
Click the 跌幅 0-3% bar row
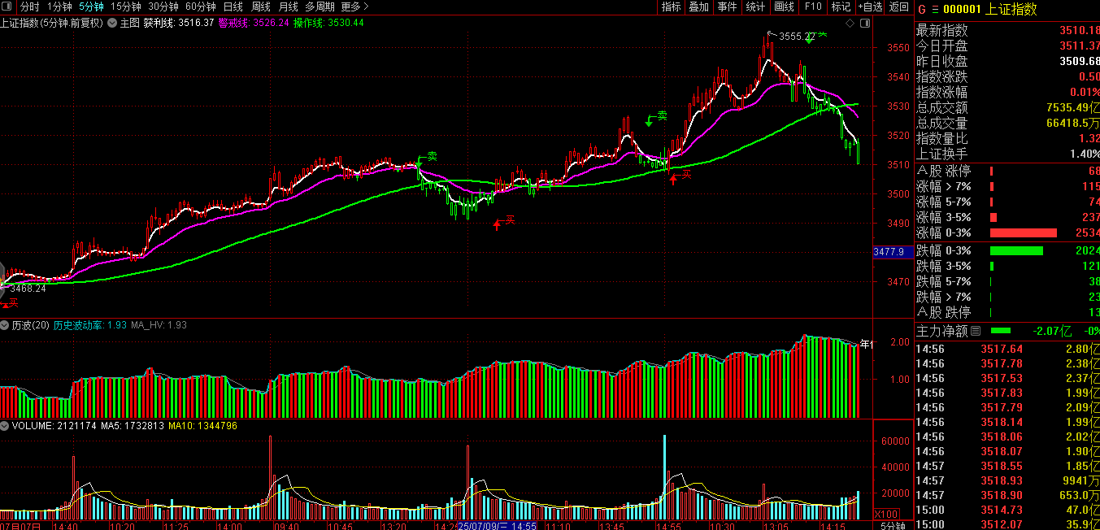[x=1008, y=250]
